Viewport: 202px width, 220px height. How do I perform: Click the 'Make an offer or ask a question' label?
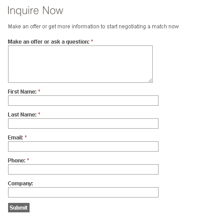point(48,42)
